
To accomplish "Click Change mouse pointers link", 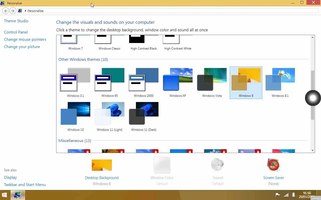I will click(x=25, y=39).
